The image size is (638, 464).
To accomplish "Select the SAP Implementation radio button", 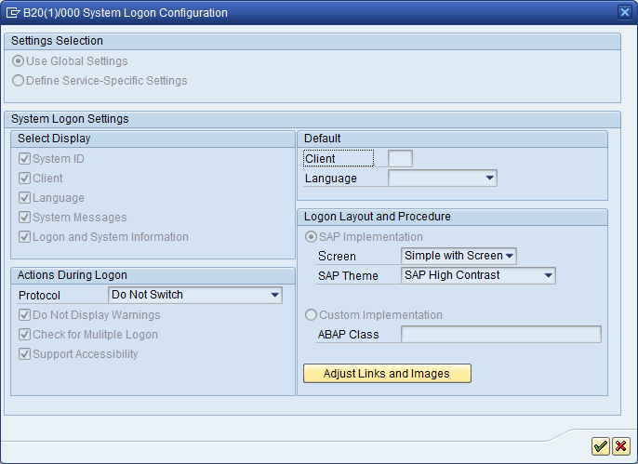I will coord(311,237).
